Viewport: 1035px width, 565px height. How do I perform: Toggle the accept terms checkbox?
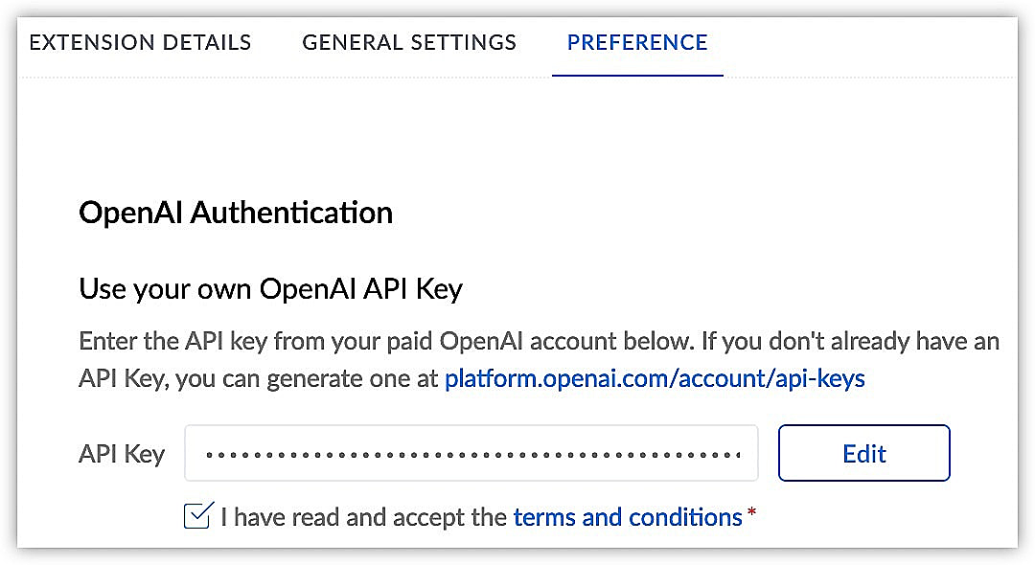click(198, 515)
